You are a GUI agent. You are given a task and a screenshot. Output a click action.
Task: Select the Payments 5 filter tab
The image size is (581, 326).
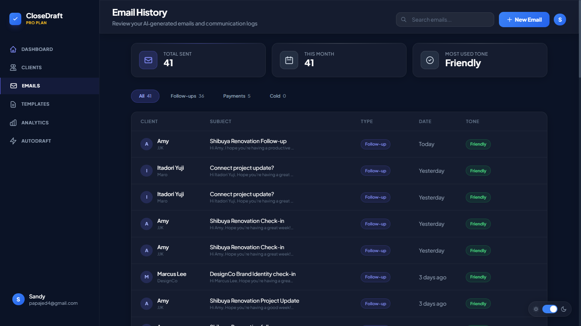237,96
